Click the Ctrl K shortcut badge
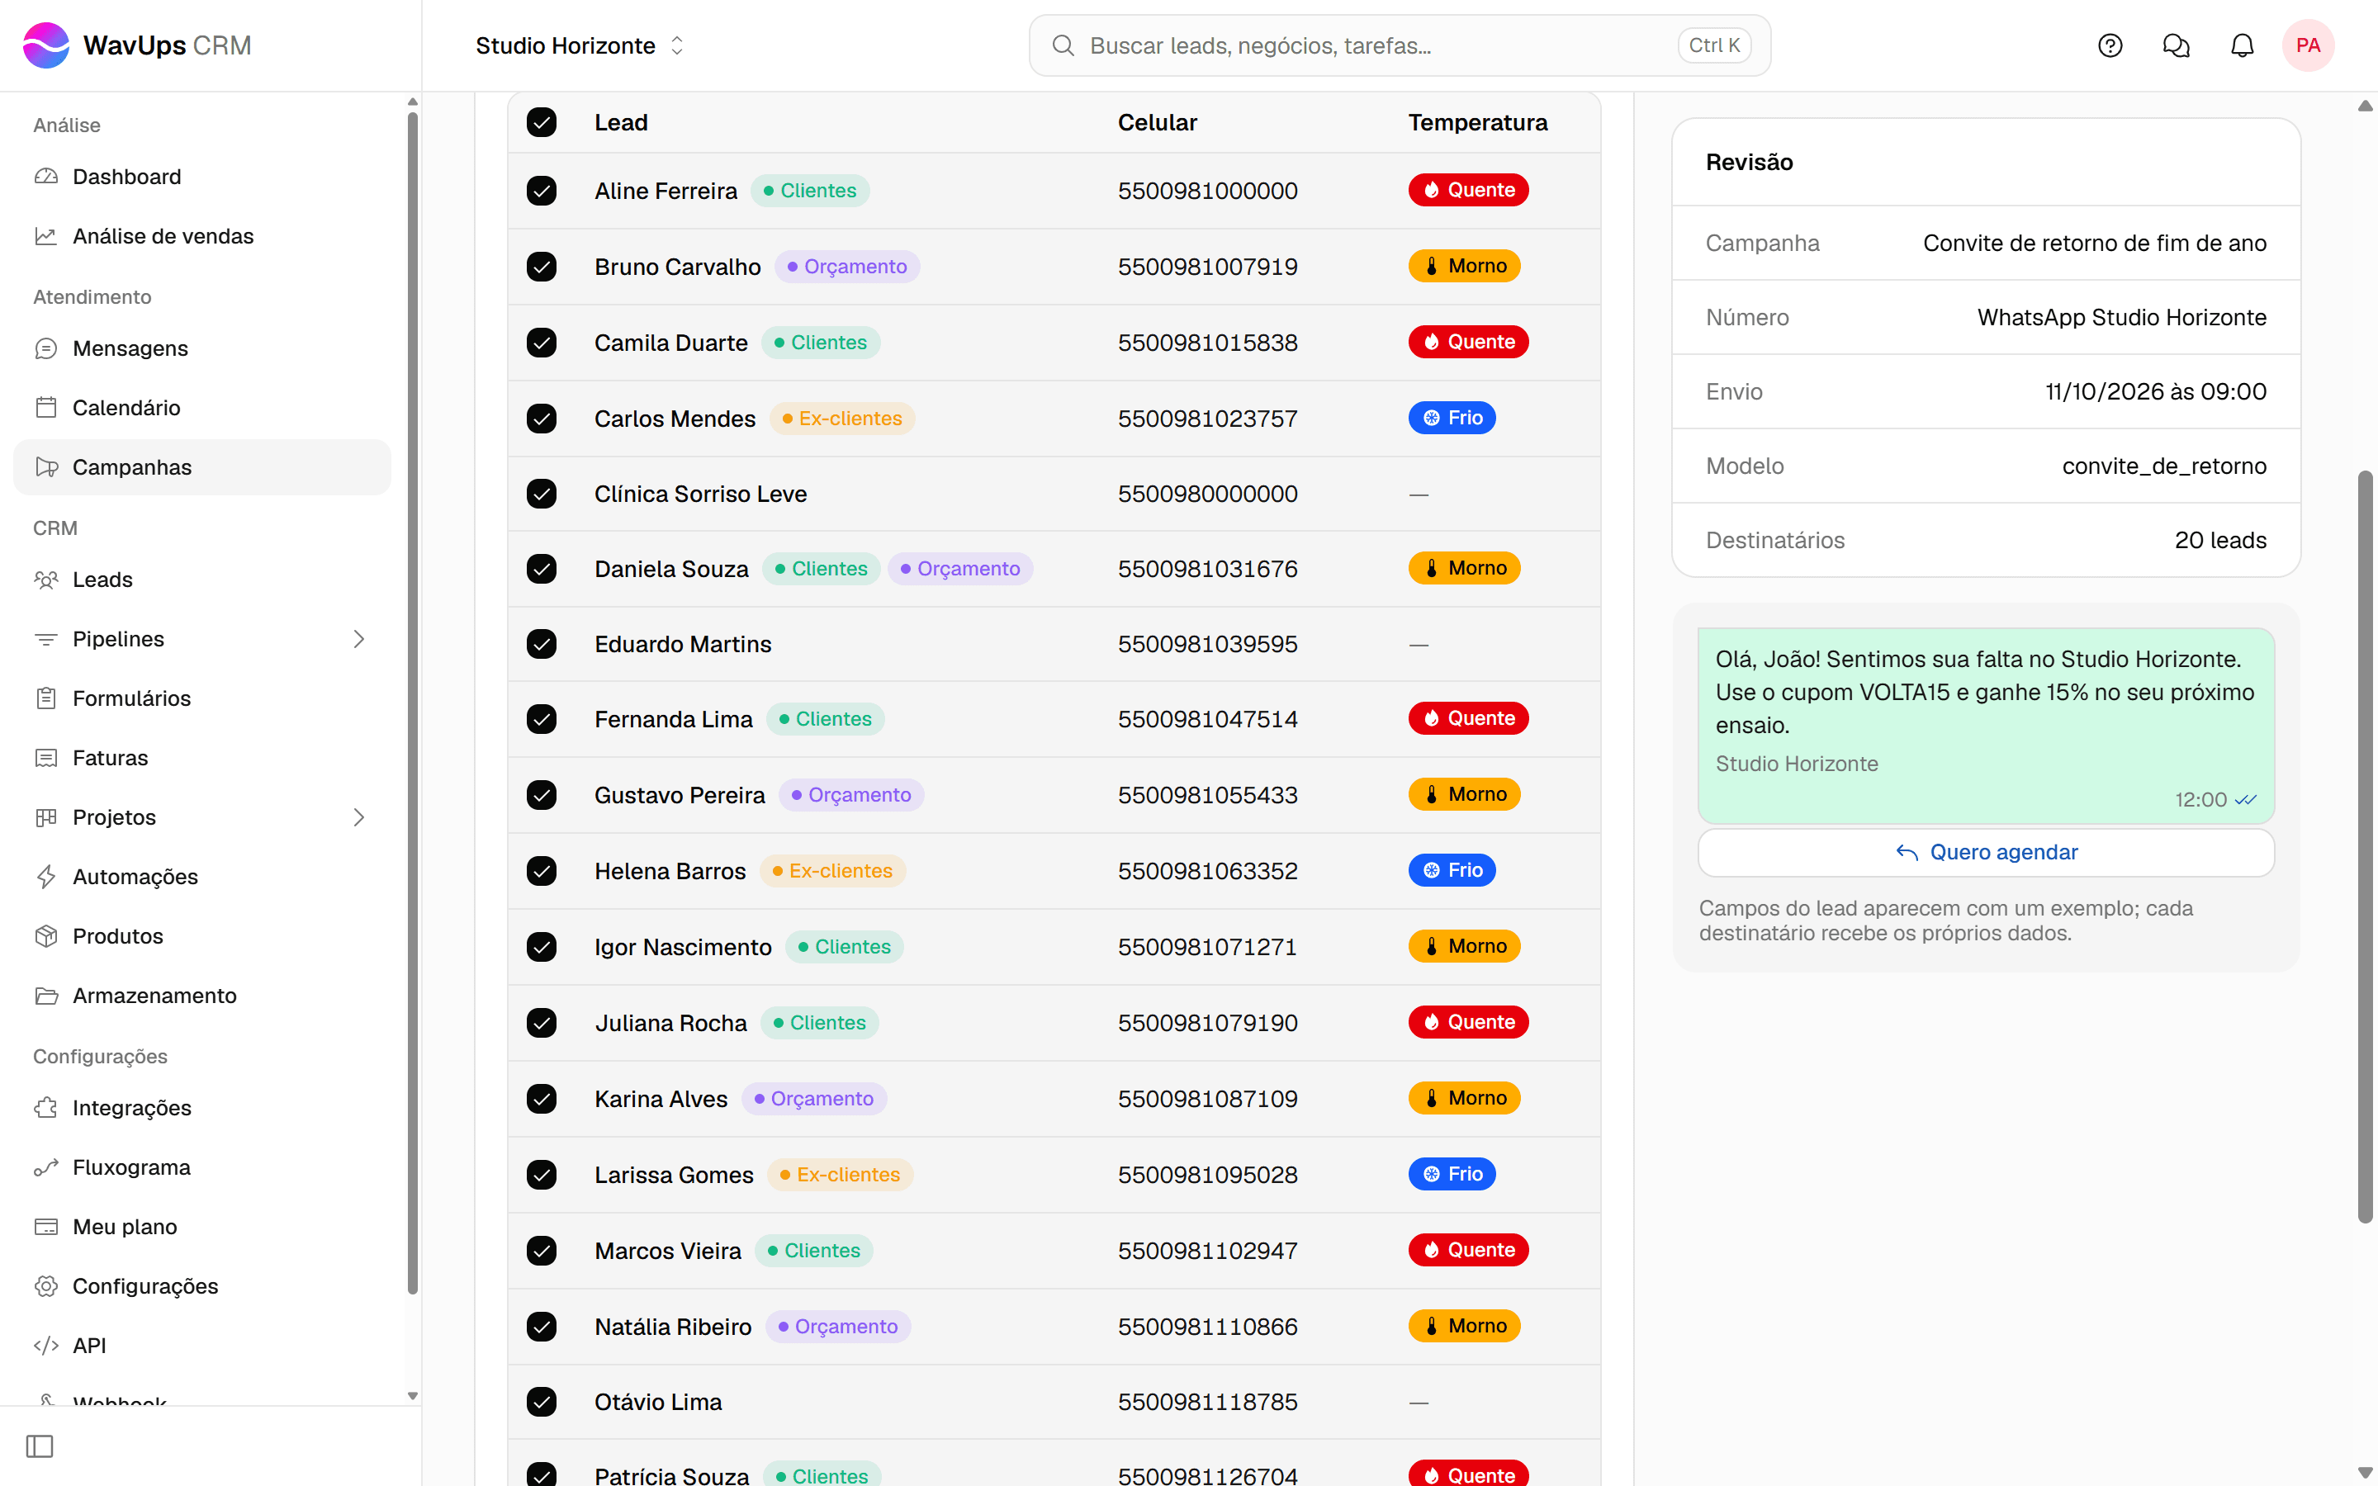The height and width of the screenshot is (1486, 2378). (1714, 45)
